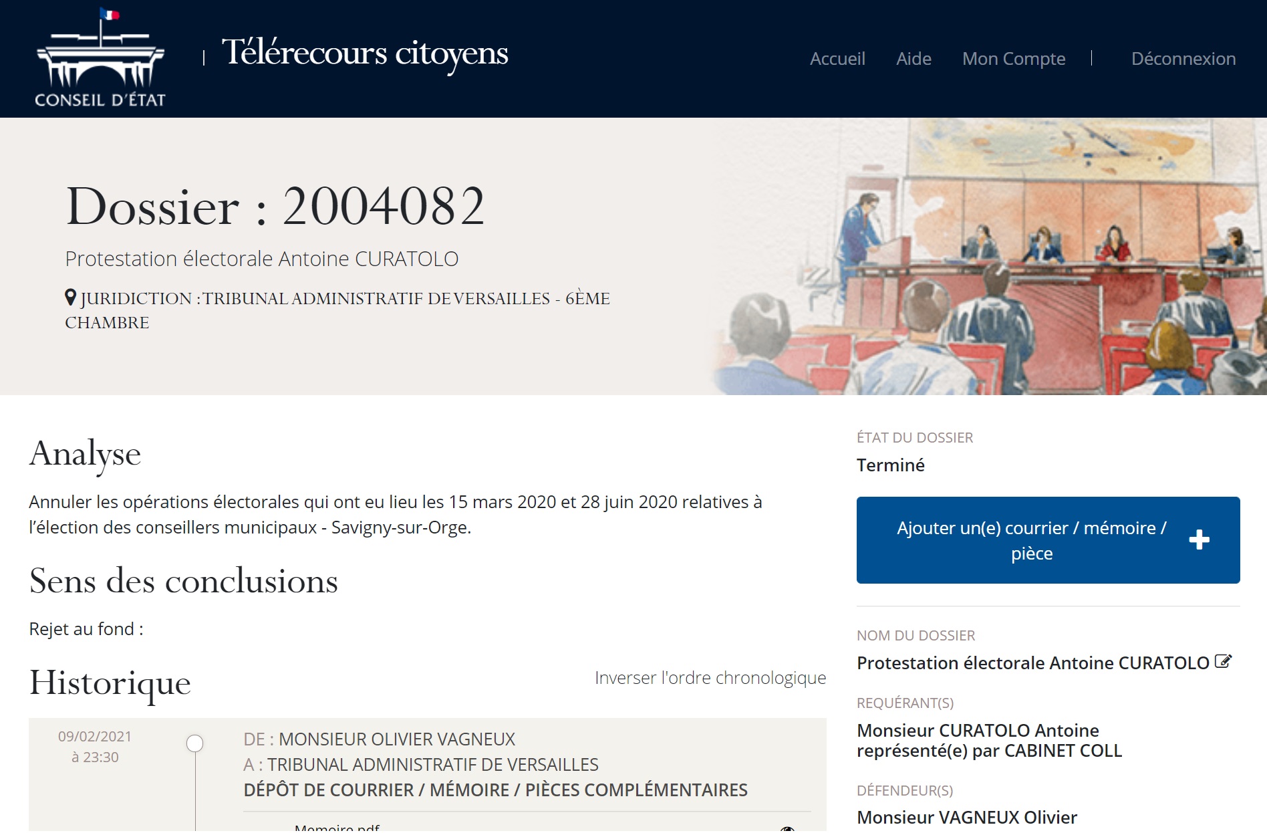Open the Accueil menu item

click(837, 59)
